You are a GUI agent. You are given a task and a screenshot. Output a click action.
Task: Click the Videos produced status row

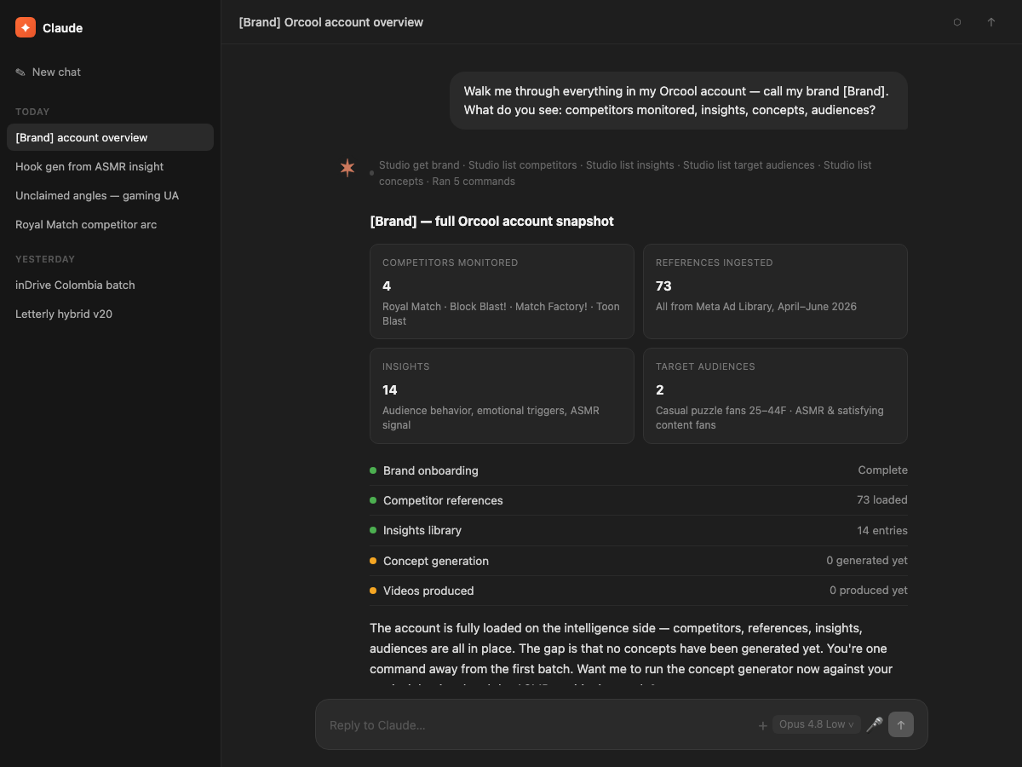pyautogui.click(x=639, y=591)
